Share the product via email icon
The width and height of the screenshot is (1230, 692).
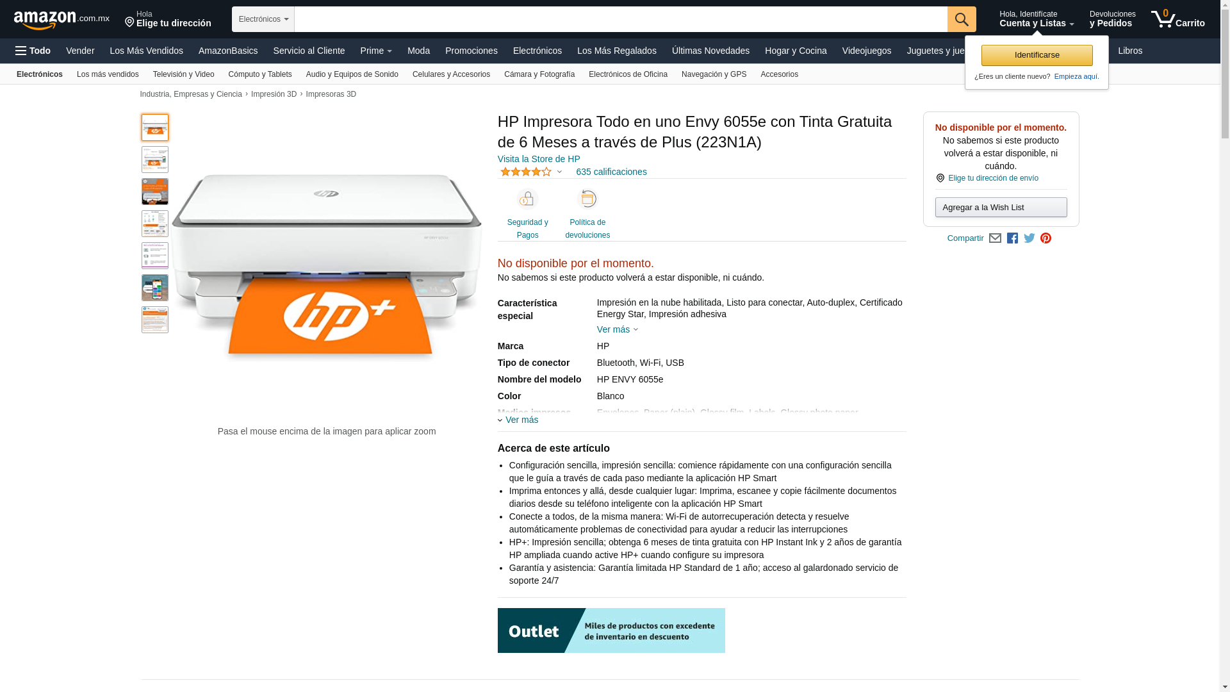coord(995,238)
